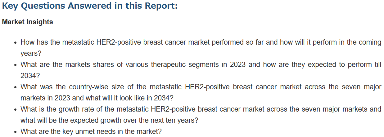Click the word 'years?' ending the first bullet
The height and width of the screenshot is (137, 384).
click(31, 53)
